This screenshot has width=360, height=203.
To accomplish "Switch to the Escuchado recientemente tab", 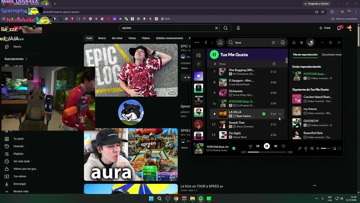I will [x=332, y=54].
